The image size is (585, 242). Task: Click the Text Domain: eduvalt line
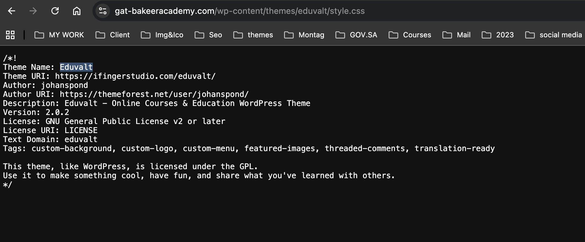[x=50, y=139]
